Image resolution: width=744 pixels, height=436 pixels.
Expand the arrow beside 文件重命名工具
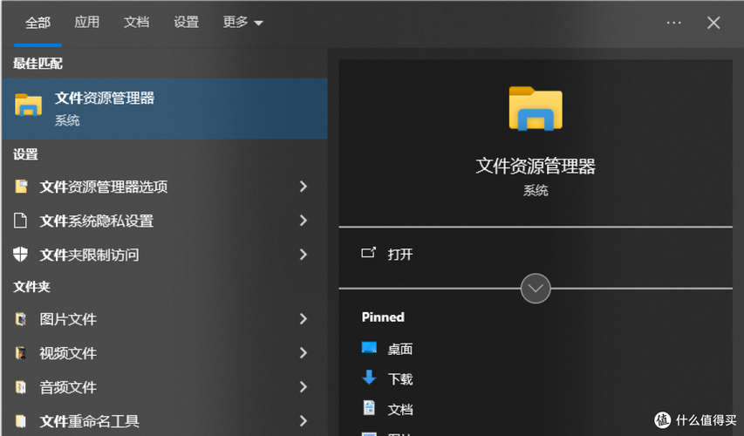click(304, 421)
